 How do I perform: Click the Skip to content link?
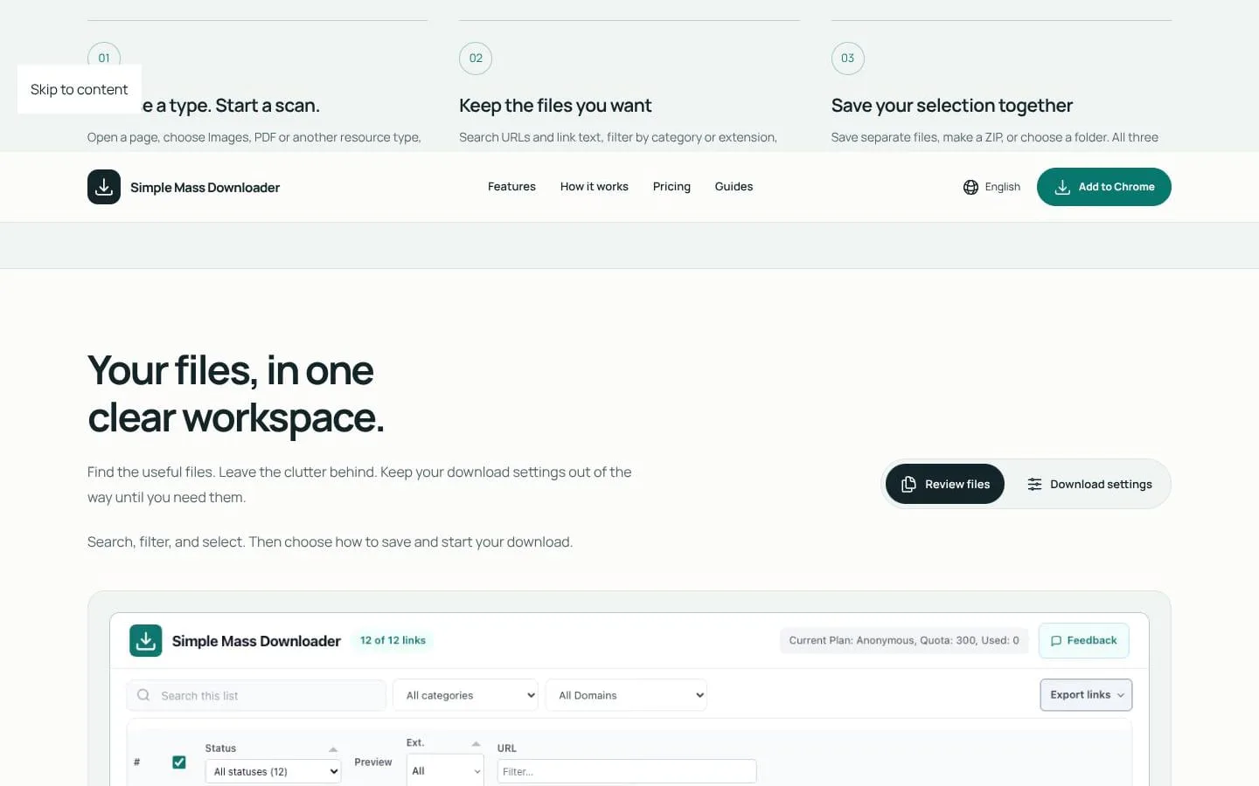click(80, 89)
